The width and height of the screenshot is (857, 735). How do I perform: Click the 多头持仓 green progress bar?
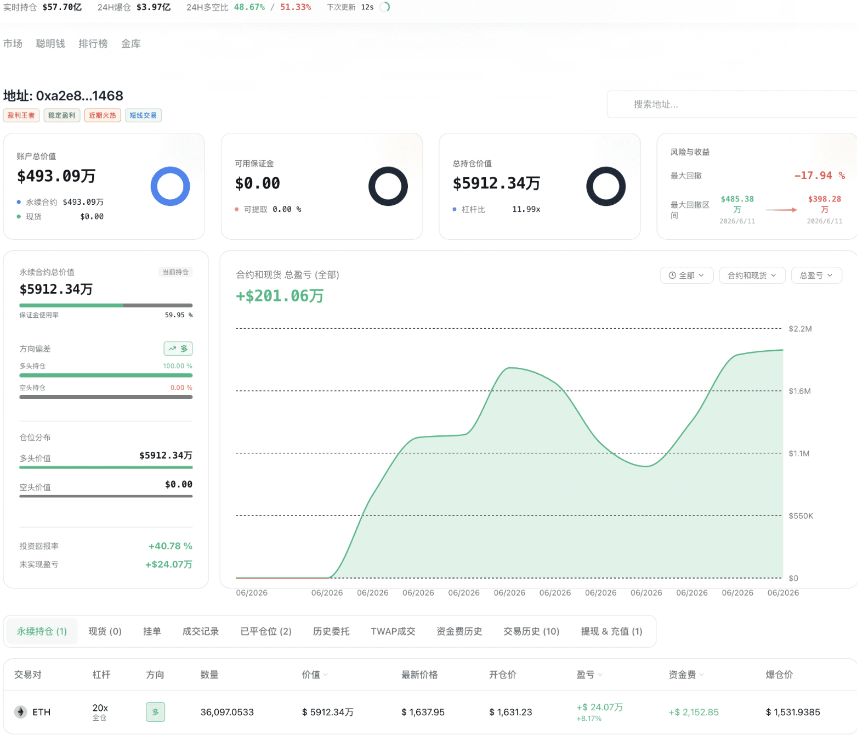106,375
